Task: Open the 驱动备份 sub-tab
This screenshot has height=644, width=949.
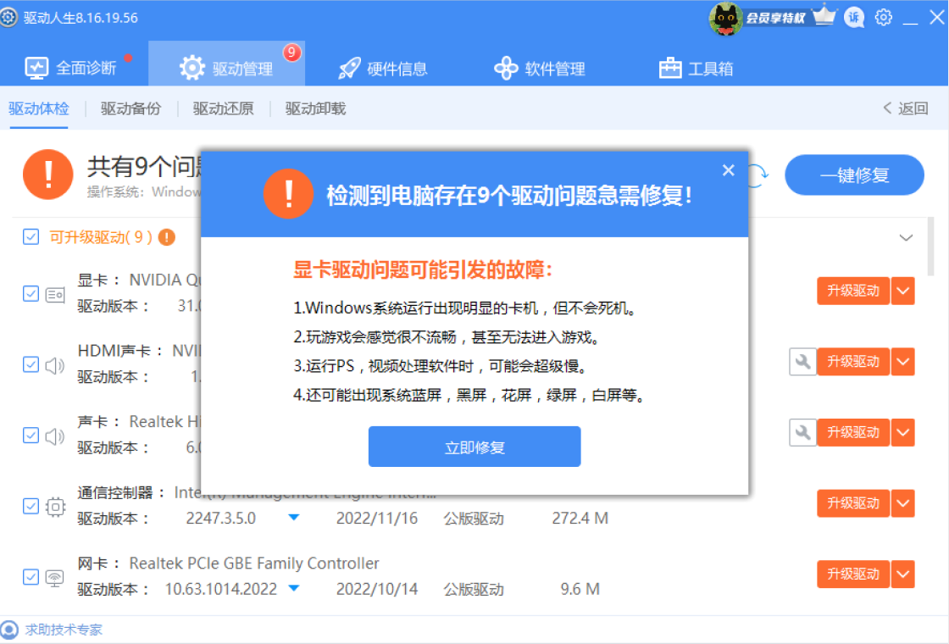Action: (130, 108)
